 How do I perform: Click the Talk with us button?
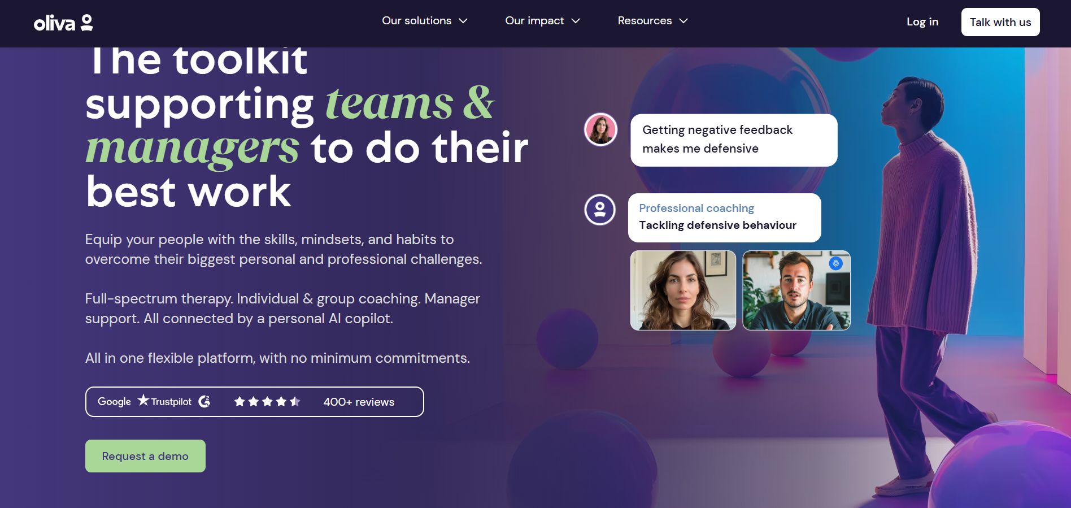[x=1000, y=22]
